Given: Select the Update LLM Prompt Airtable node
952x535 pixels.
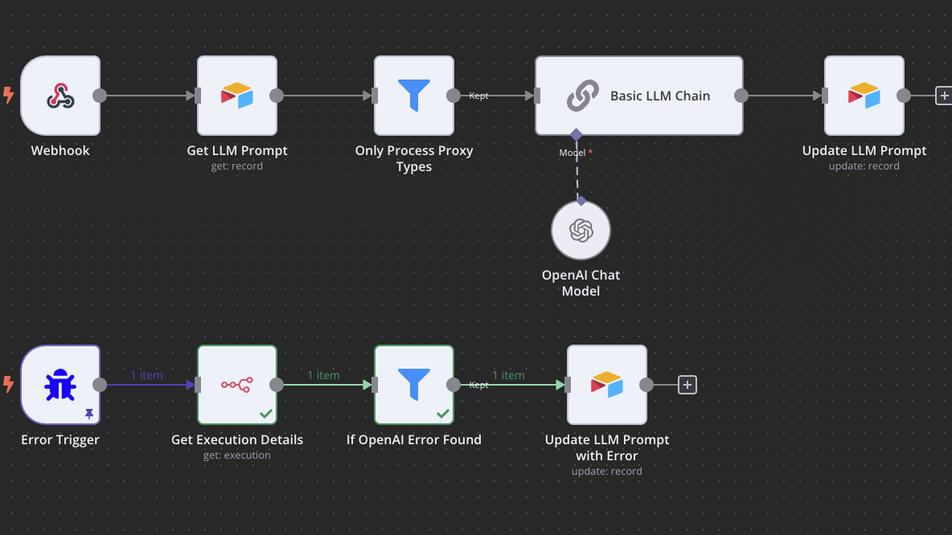Looking at the screenshot, I should point(864,96).
